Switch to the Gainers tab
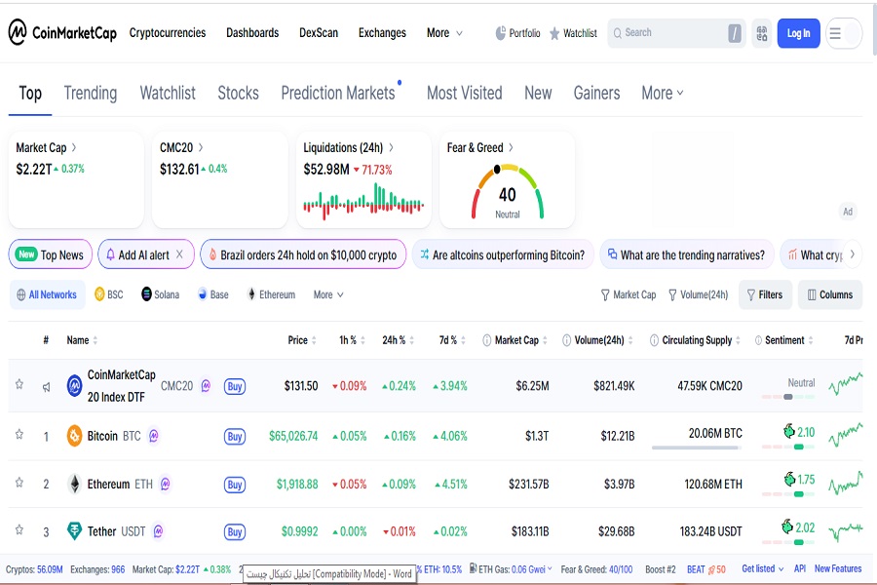The image size is (877, 585). pos(596,93)
